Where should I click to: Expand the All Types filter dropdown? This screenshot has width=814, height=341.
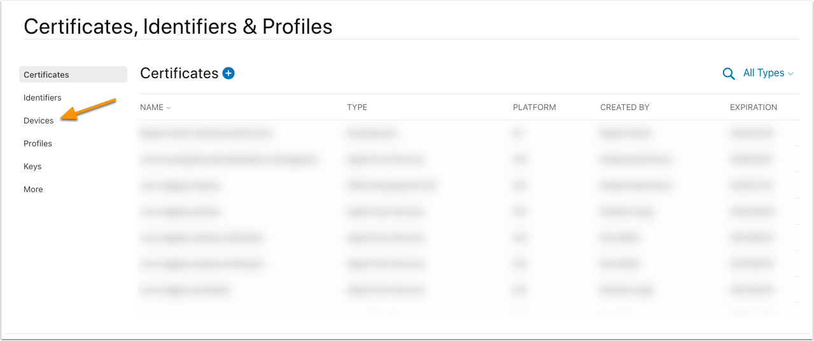tap(768, 73)
